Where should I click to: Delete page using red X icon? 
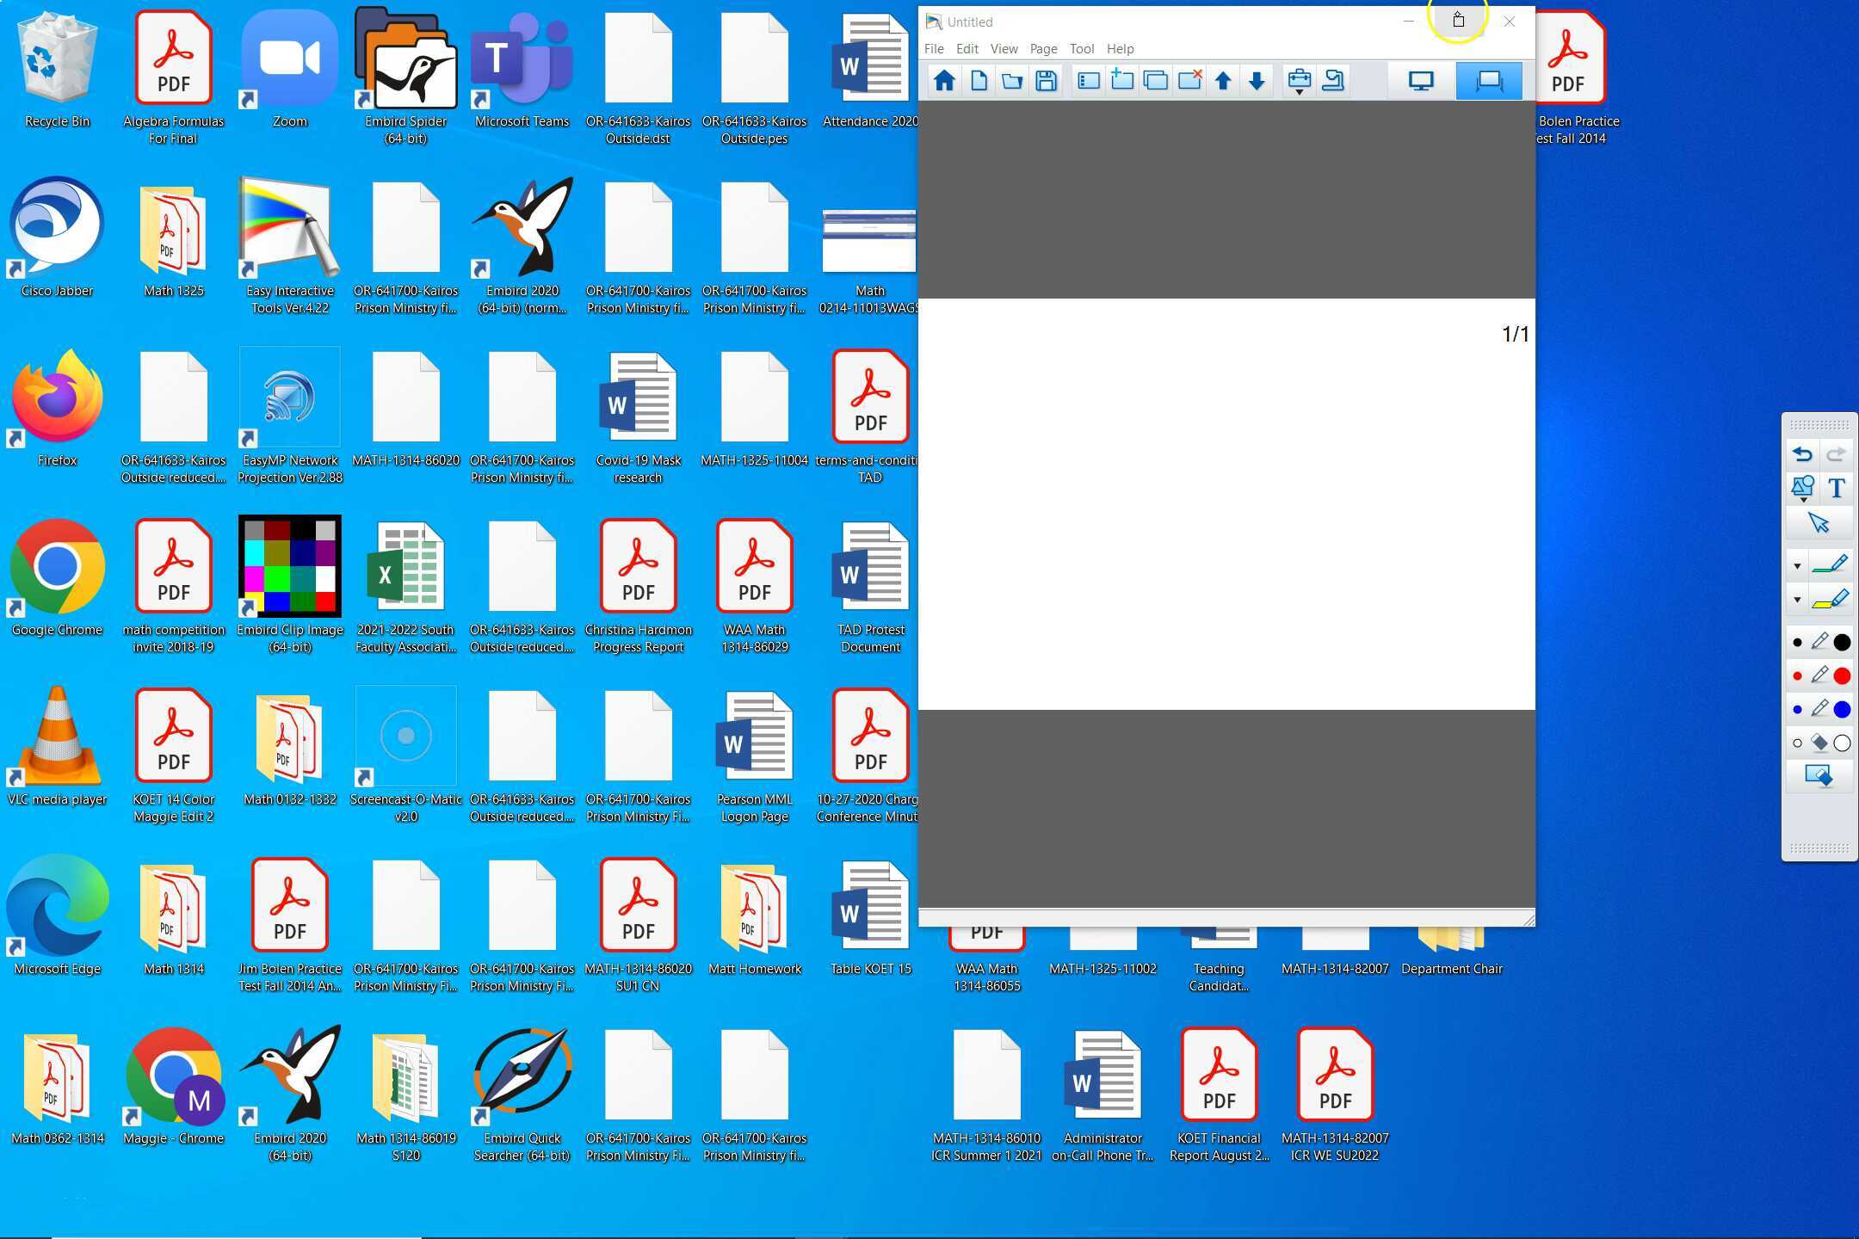tap(1189, 80)
